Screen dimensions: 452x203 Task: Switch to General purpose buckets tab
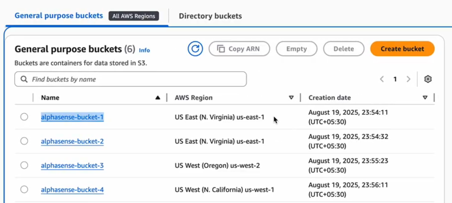click(59, 16)
